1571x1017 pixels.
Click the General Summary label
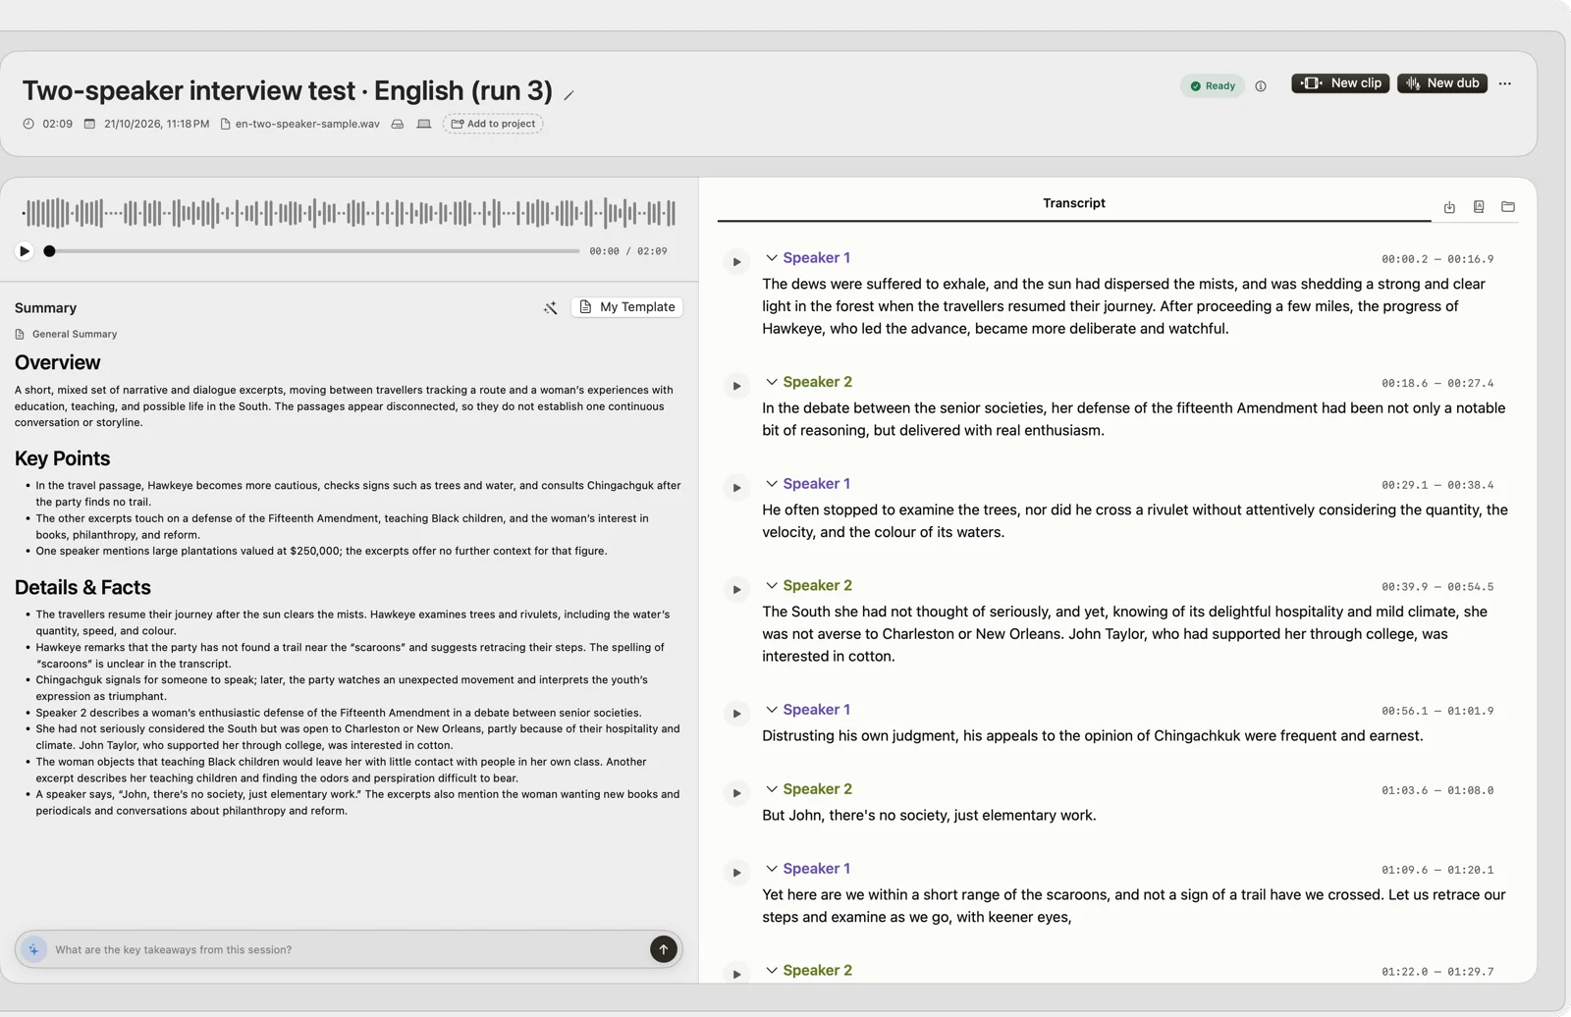75,335
